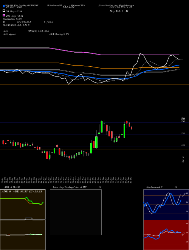The width and height of the screenshot is (189, 250).
Task: Click the 'Stochastics: 84.39' reading
Action: point(12,19)
